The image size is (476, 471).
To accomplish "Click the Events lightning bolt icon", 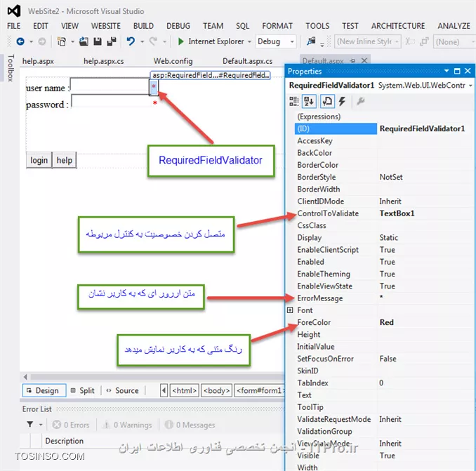I will (x=342, y=101).
